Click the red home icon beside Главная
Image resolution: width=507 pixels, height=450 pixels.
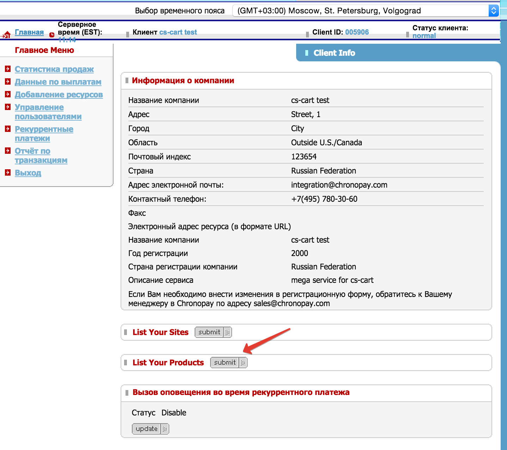(x=6, y=35)
